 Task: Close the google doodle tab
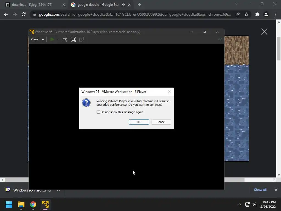(x=129, y=5)
